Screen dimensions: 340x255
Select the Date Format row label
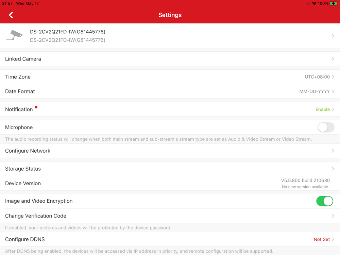[20, 91]
